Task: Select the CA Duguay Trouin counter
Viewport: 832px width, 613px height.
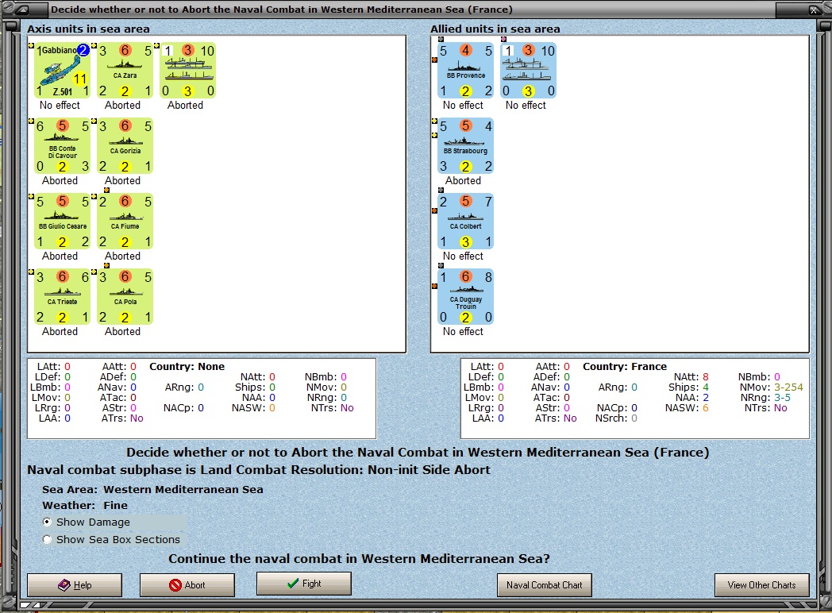Action: (465, 297)
